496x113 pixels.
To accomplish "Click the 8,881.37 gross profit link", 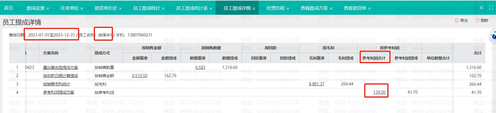I will [316, 84].
